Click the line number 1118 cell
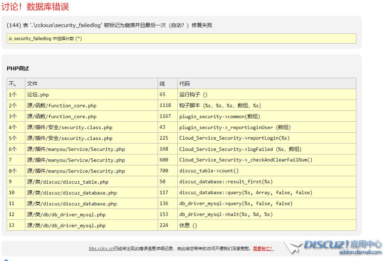 (165, 106)
